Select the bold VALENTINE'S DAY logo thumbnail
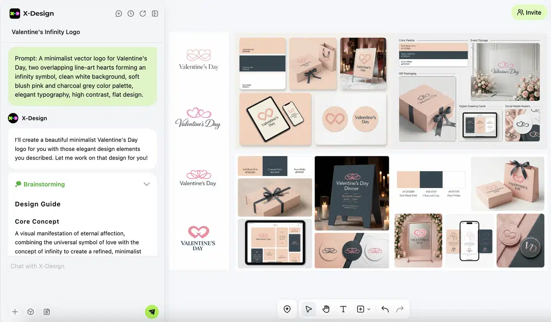 198,238
